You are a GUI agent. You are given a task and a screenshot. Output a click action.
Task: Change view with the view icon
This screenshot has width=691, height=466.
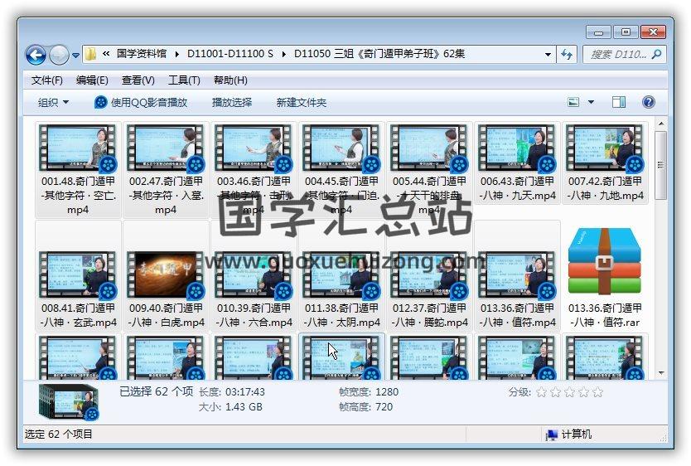tap(573, 102)
